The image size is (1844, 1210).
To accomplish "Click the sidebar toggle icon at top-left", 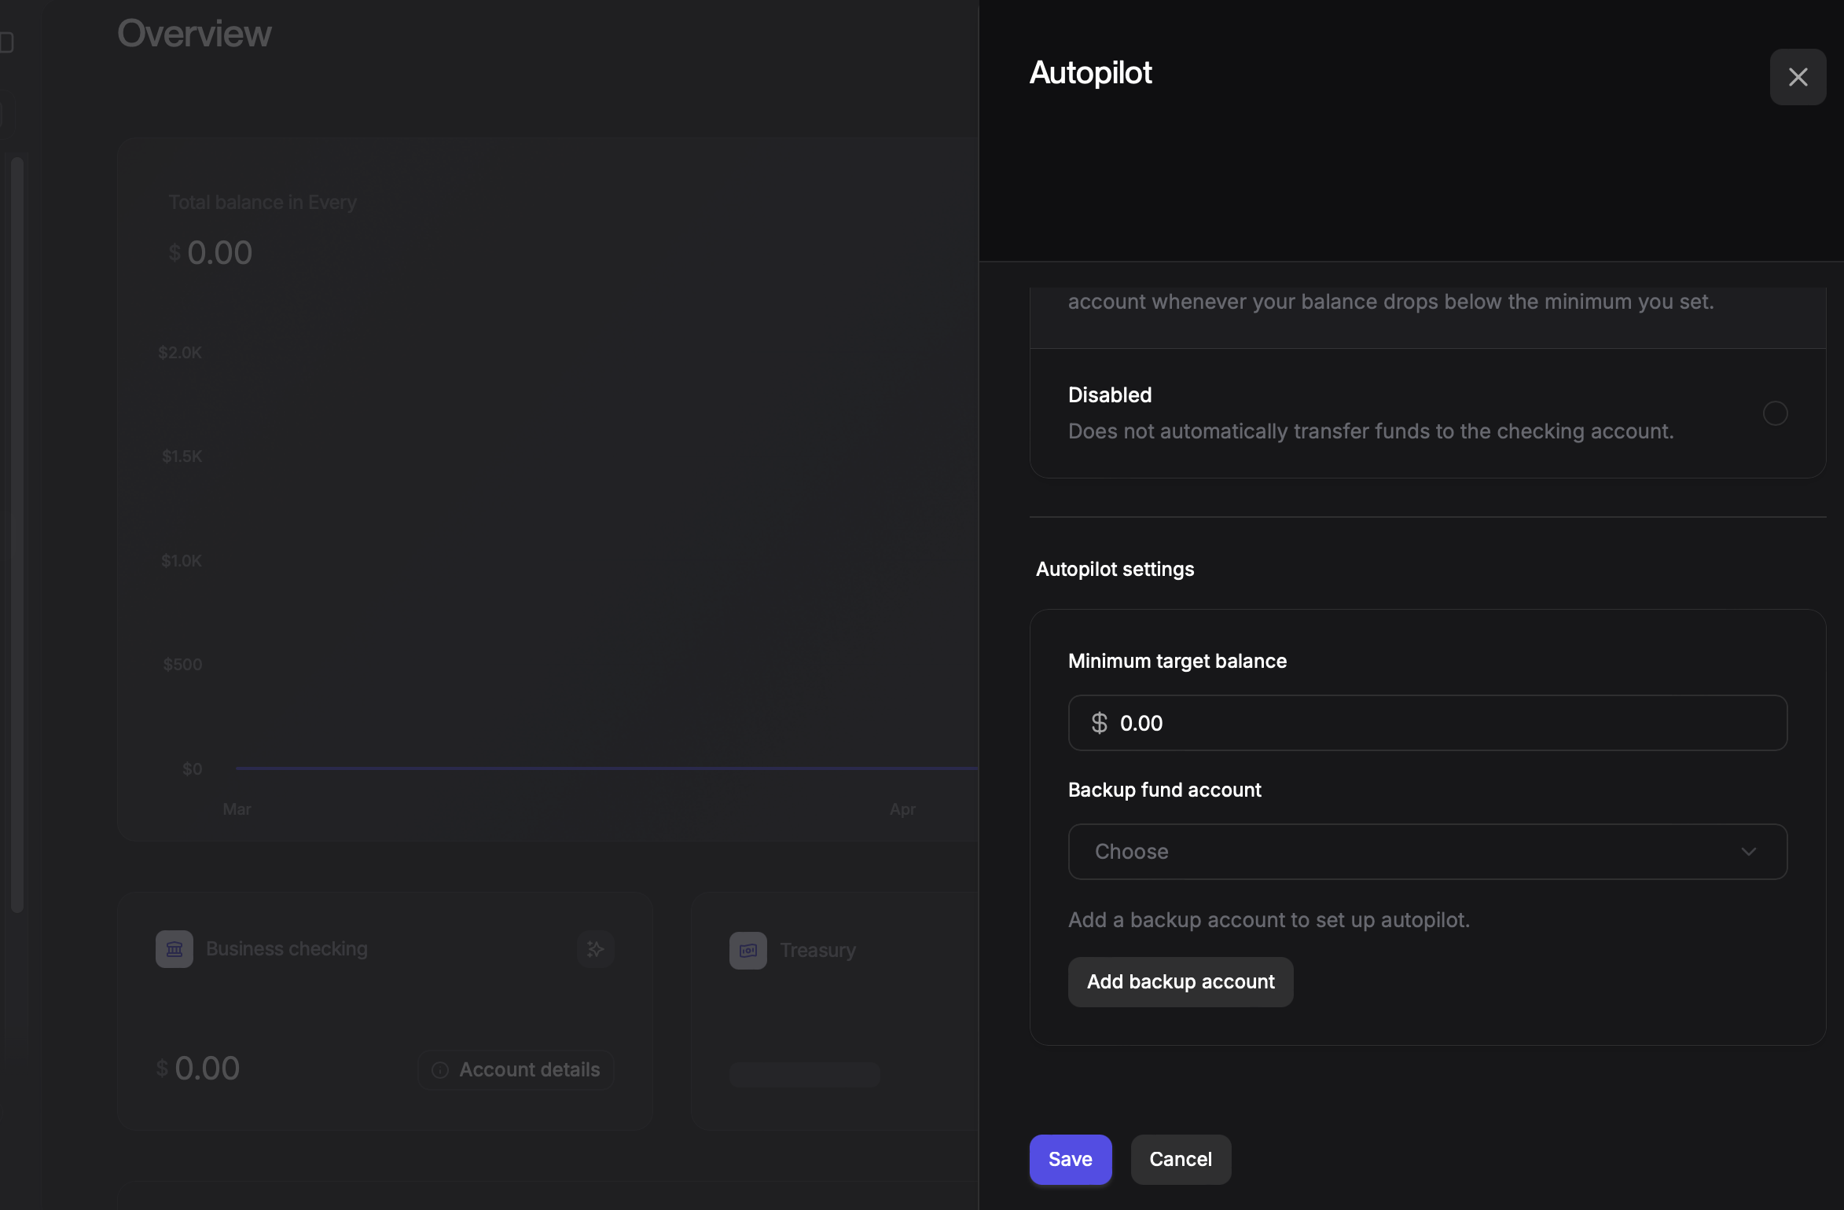I will coord(6,42).
